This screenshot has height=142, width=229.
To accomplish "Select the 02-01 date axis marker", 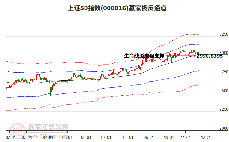I will [11, 138].
